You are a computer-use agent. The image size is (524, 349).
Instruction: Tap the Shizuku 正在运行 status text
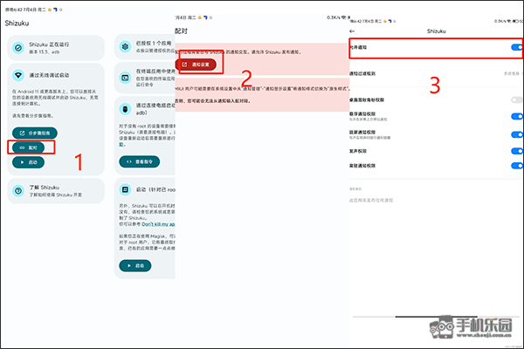pyautogui.click(x=49, y=44)
